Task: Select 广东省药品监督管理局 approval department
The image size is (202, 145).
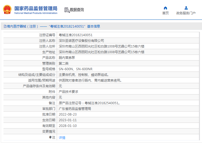Action: (x=75, y=109)
